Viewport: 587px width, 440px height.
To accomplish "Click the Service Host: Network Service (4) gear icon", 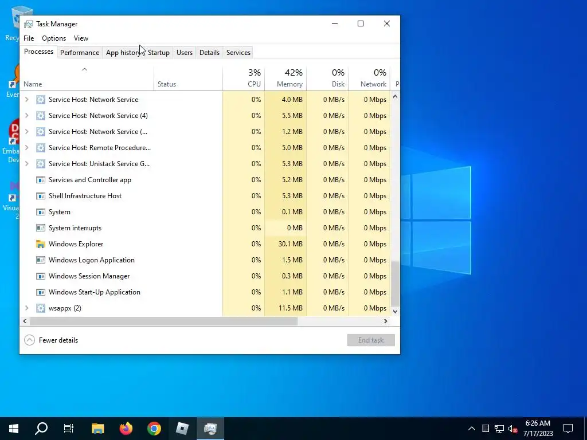I will point(41,116).
